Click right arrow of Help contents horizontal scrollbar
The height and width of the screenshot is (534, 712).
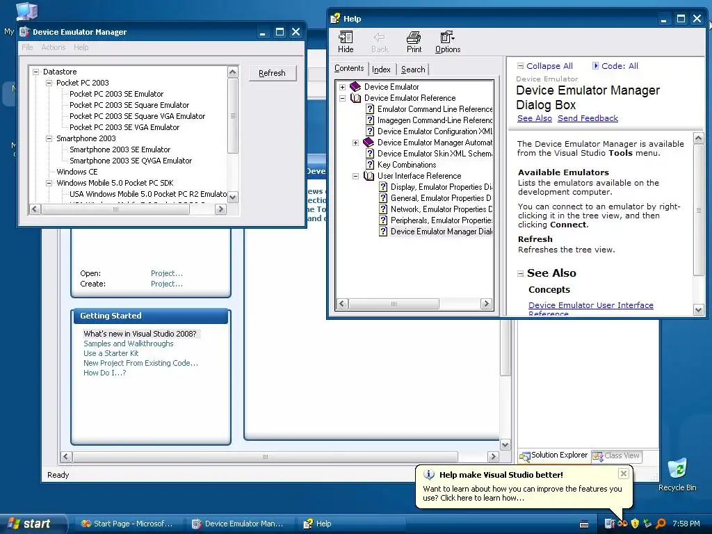[486, 304]
